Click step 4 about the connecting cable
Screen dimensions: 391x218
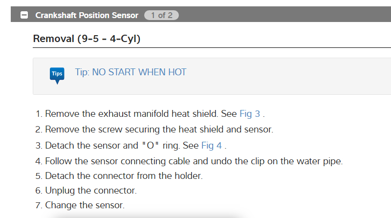tap(194, 160)
